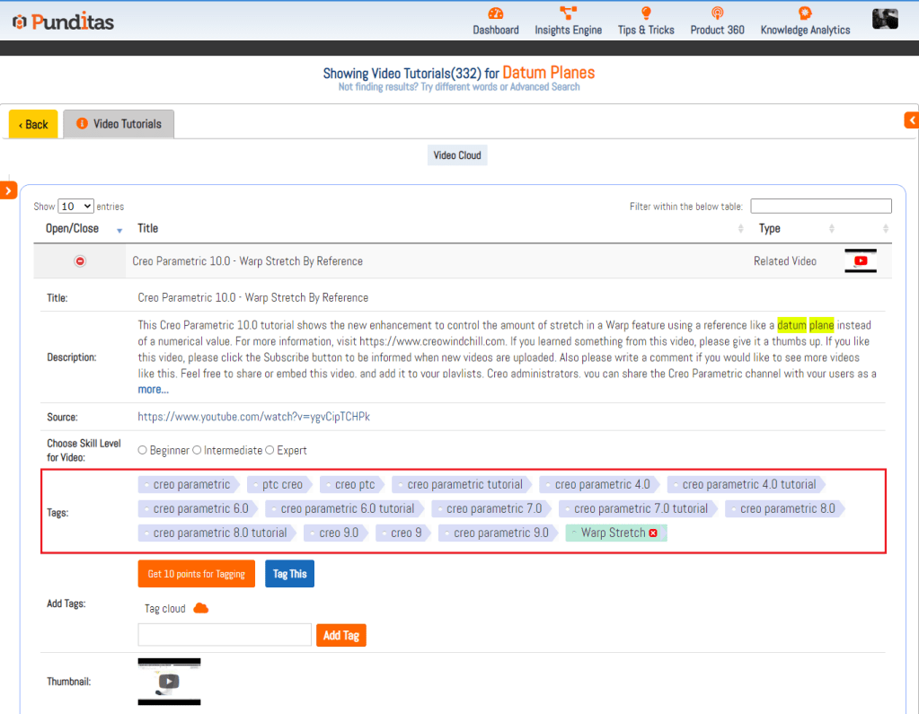
Task: Select Expert skill level
Action: (270, 451)
